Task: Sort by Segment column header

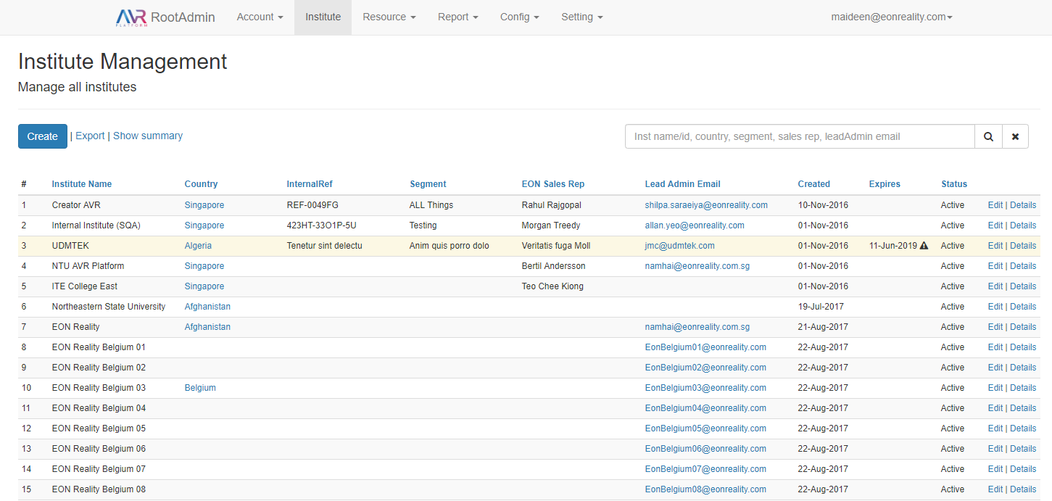Action: coord(428,184)
